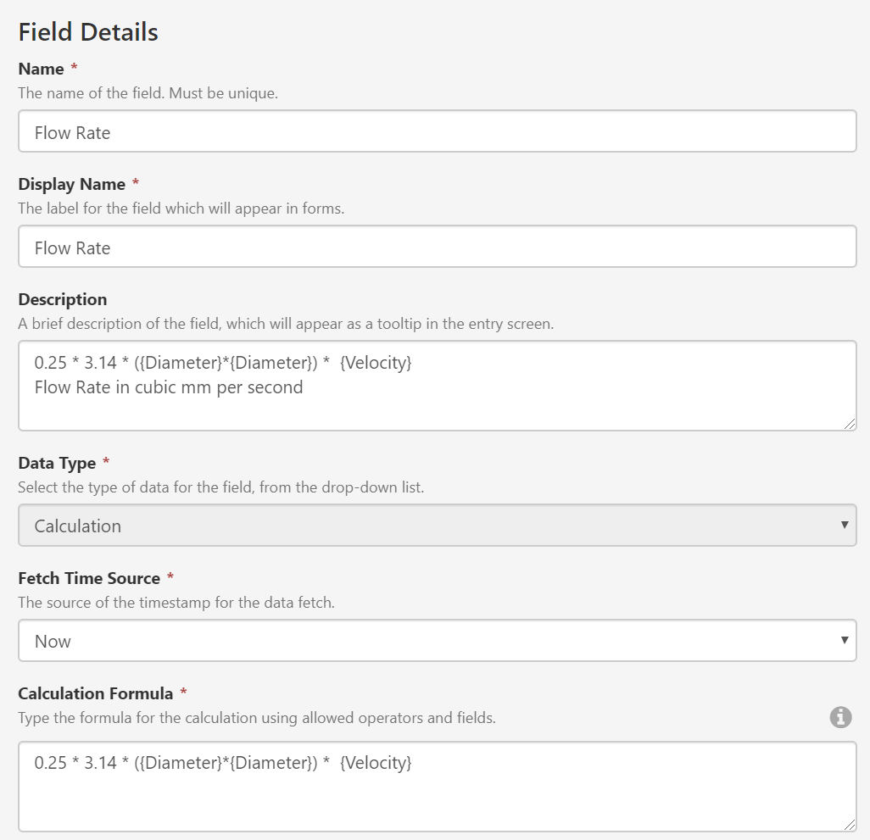Expand the Fetch Time Source dropdown

click(x=437, y=641)
